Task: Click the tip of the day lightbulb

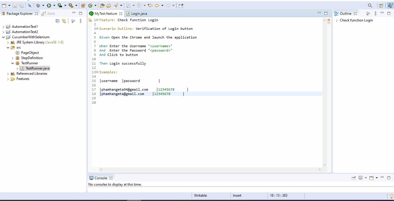Action: pyautogui.click(x=391, y=196)
